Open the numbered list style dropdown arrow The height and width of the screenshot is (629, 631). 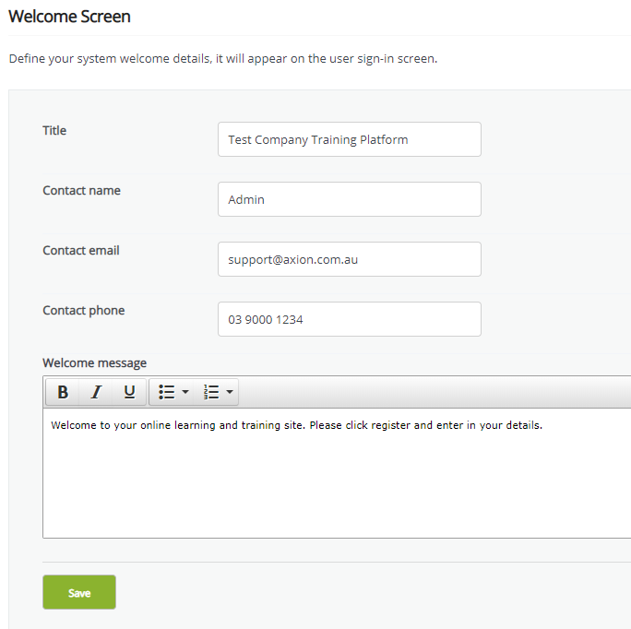pyautogui.click(x=230, y=392)
